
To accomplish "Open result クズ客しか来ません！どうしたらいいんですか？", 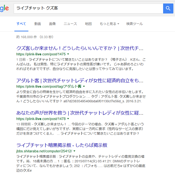I will pyautogui.click(x=80, y=48).
